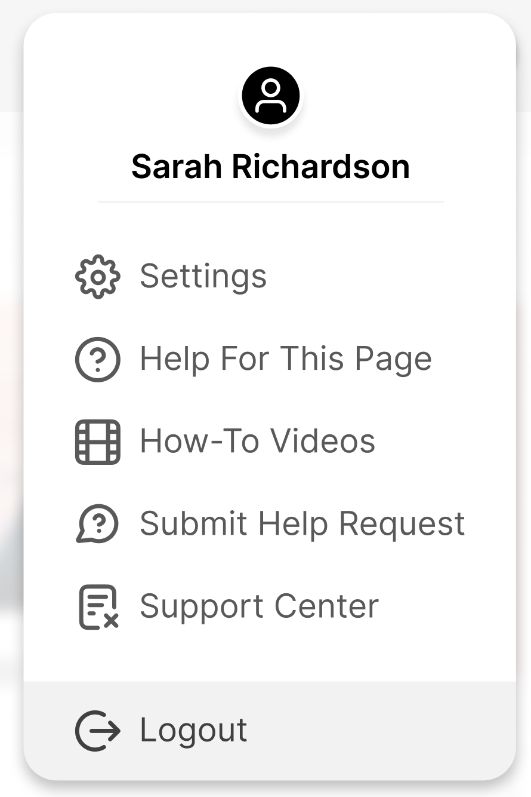Log out using the Logout text
Image resolution: width=531 pixels, height=797 pixels.
coord(194,729)
